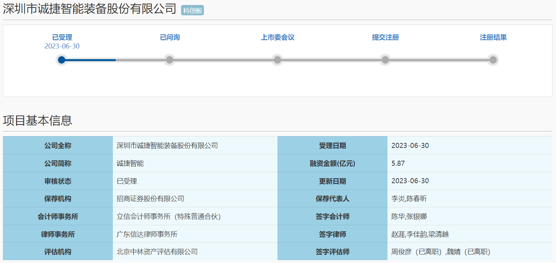Click the value 诚捷智能
556x263 pixels.
130,163
